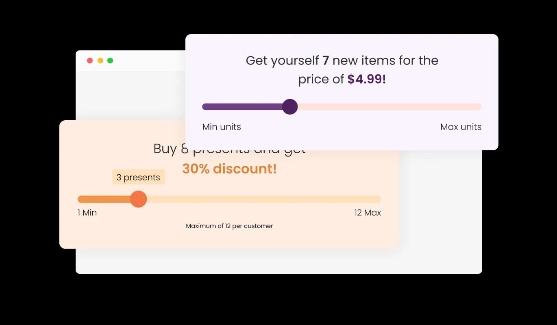557x325 pixels.
Task: Click the '3 presents' value badge
Action: coord(138,177)
